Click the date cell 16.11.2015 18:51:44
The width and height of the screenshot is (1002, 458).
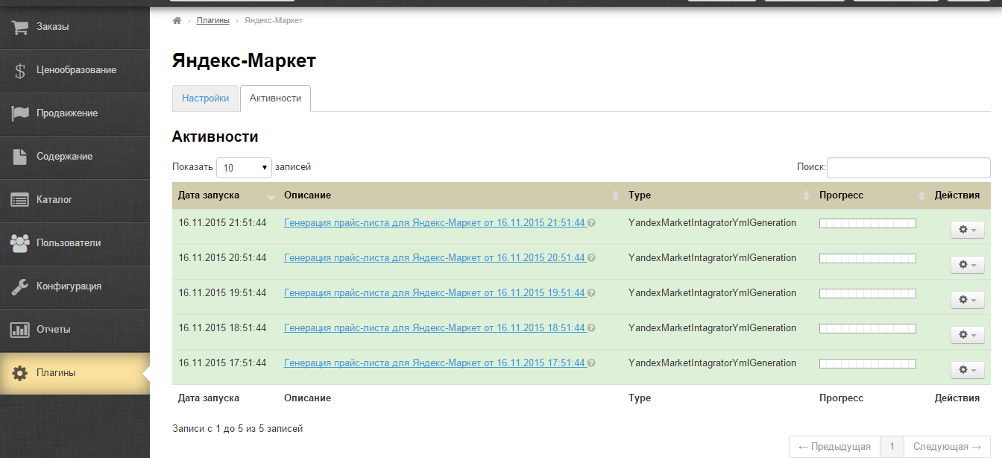(222, 328)
